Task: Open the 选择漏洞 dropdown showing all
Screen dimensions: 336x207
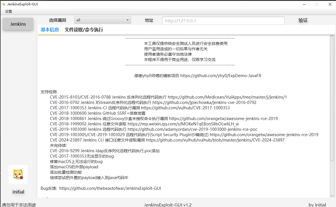Action: 102,20
